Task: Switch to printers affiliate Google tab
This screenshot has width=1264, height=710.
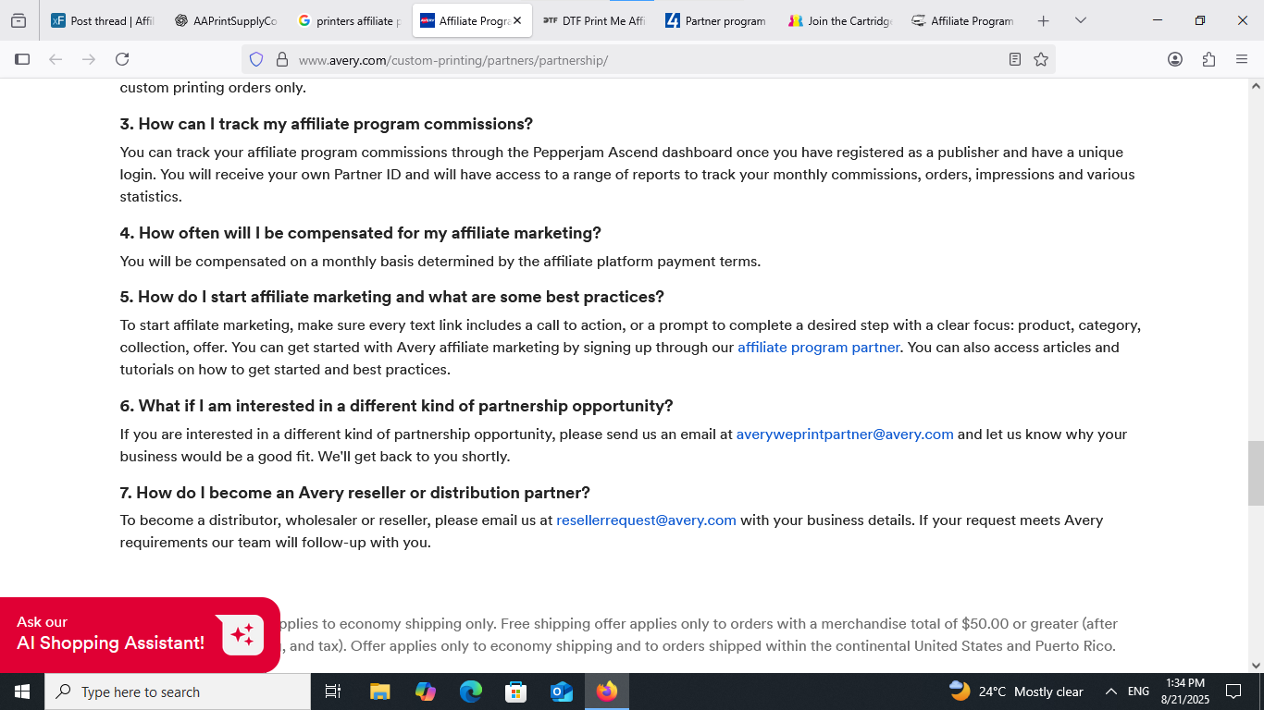Action: [x=349, y=20]
